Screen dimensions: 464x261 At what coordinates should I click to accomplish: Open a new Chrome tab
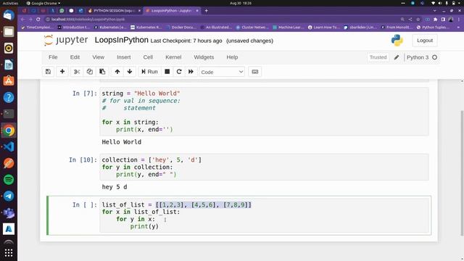click(206, 11)
